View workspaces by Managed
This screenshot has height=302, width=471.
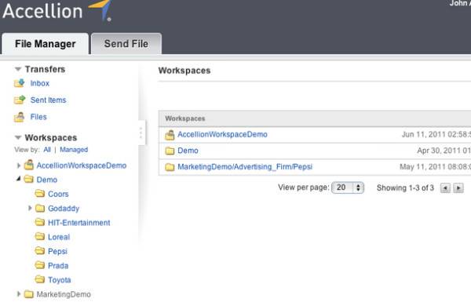click(x=74, y=150)
